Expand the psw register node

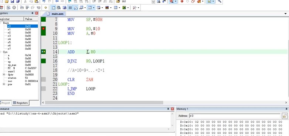[x=4, y=84]
